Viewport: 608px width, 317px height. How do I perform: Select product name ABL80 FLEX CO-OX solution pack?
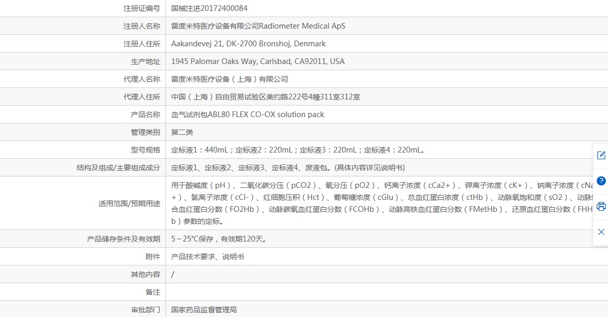tap(266, 115)
